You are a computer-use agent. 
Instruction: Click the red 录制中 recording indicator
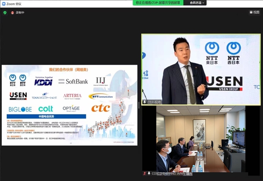coord(12,13)
